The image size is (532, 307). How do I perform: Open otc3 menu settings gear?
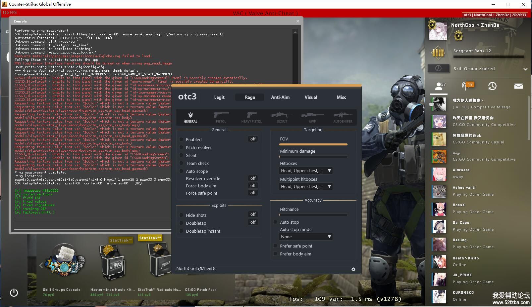353,269
